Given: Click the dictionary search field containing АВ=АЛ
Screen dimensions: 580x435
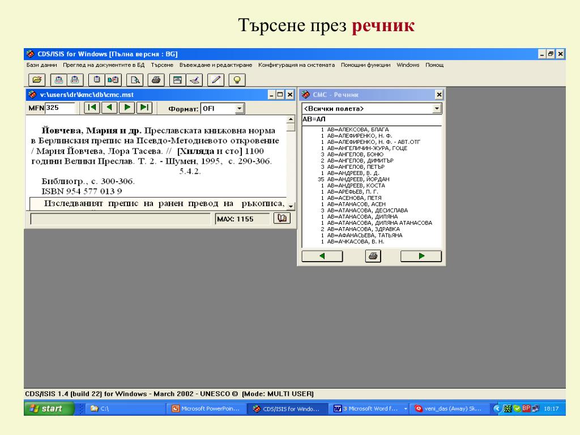Looking at the screenshot, I should (x=372, y=119).
